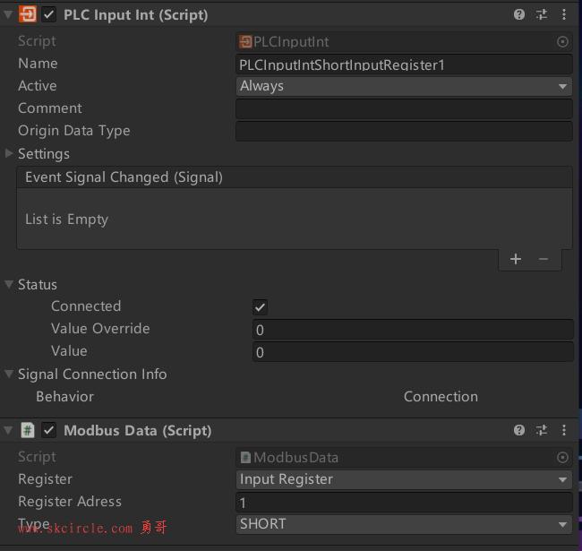
Task: Click the Register Adress label
Action: coord(70,502)
